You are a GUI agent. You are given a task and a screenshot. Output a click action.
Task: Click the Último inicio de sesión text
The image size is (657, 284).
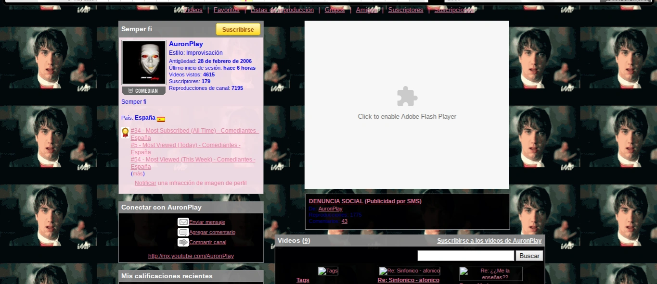pyautogui.click(x=212, y=68)
